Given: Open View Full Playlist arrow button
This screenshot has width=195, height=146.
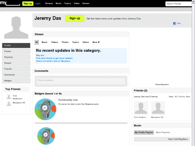Looking at the screenshot, I should click(179, 139).
